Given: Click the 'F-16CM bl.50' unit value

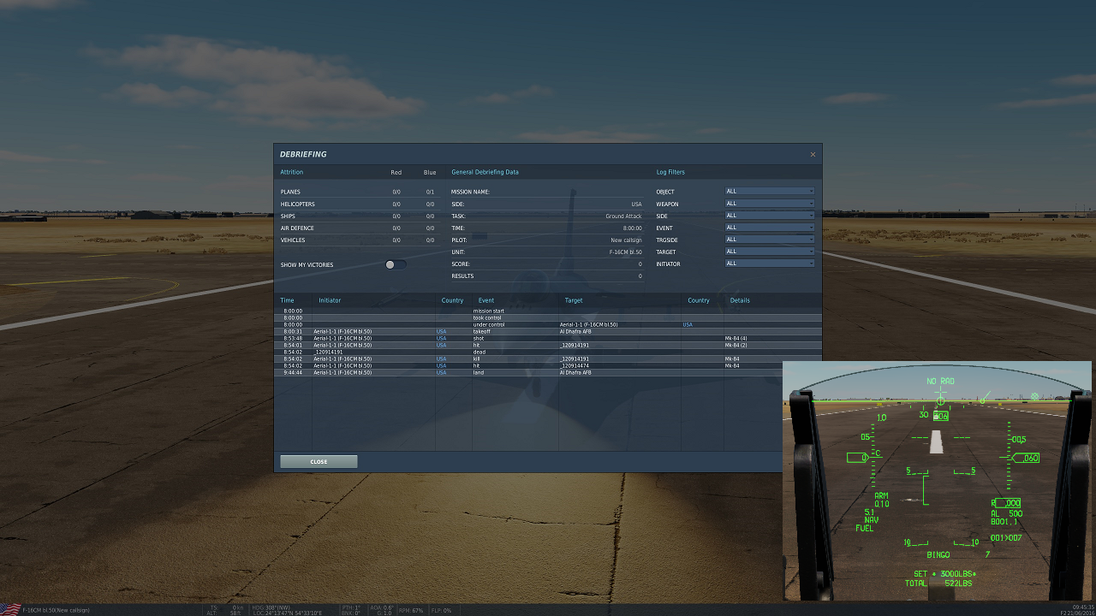Looking at the screenshot, I should pos(625,252).
